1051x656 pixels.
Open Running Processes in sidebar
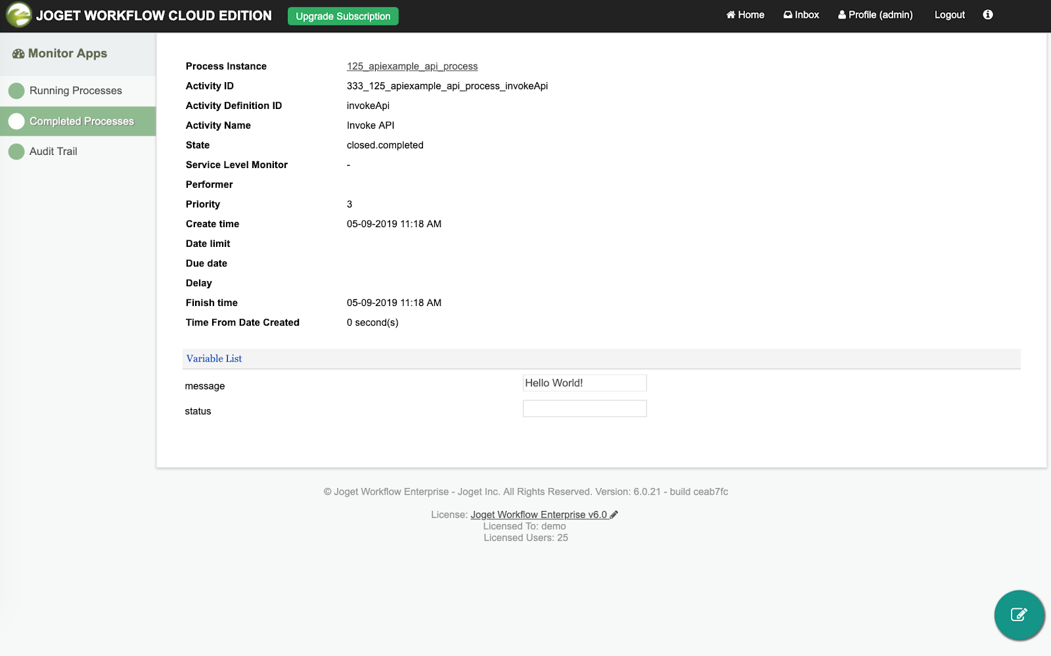(x=76, y=91)
